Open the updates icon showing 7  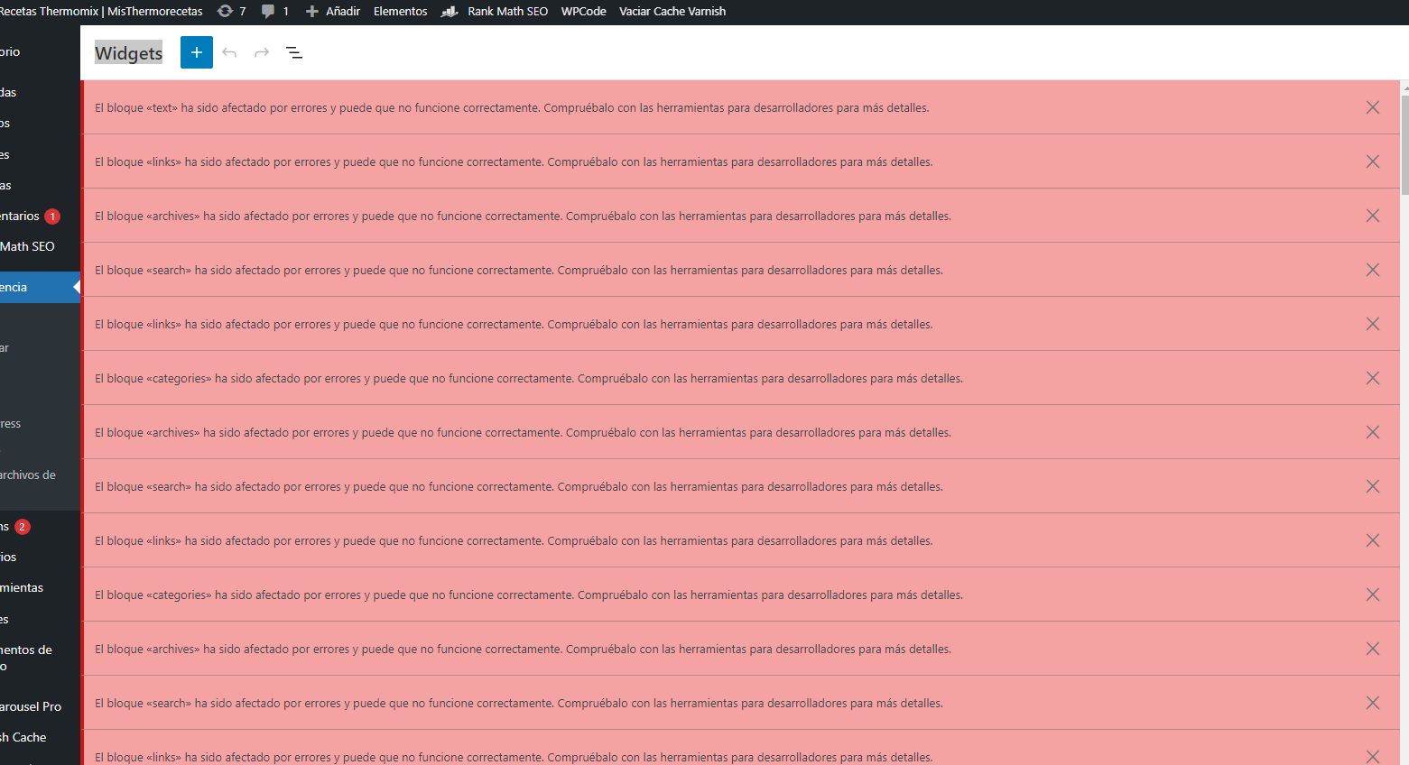(x=231, y=11)
